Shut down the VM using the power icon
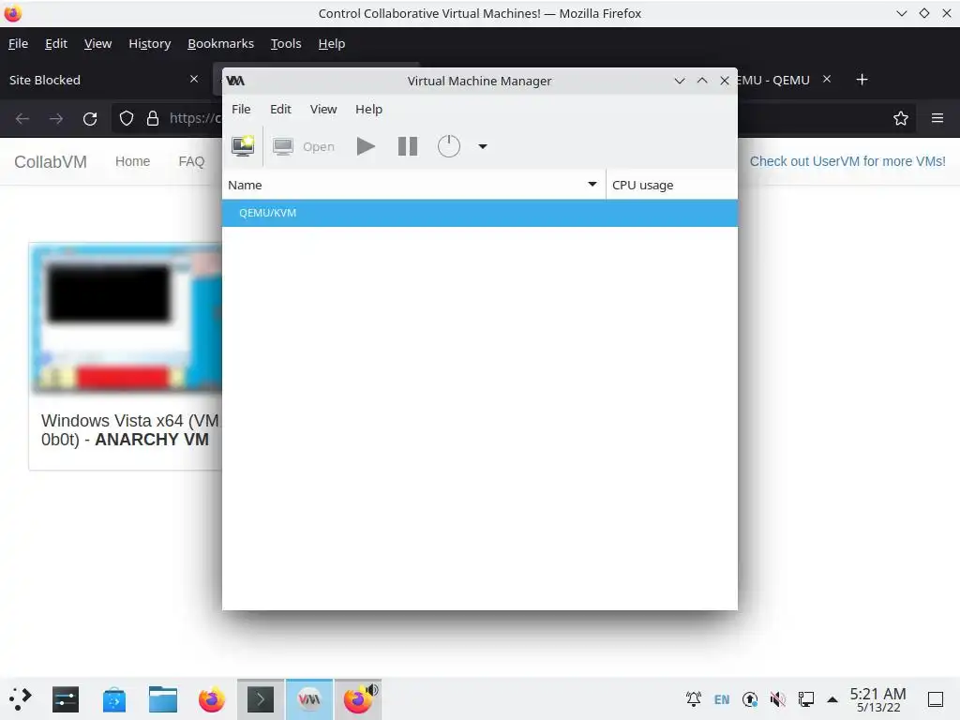Screen dimensions: 960x720 point(449,146)
